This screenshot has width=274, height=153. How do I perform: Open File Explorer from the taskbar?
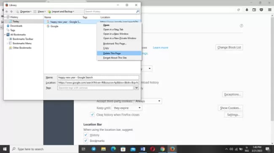coord(103,149)
